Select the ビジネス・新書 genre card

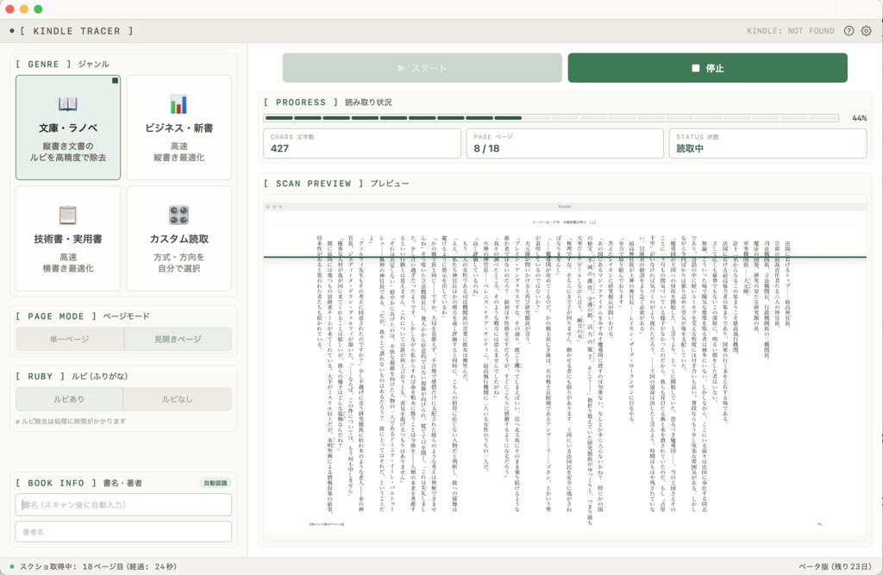click(x=179, y=128)
